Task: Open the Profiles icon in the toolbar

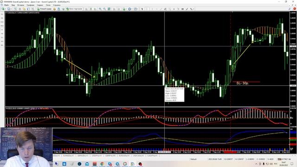Action: (x=9, y=9)
